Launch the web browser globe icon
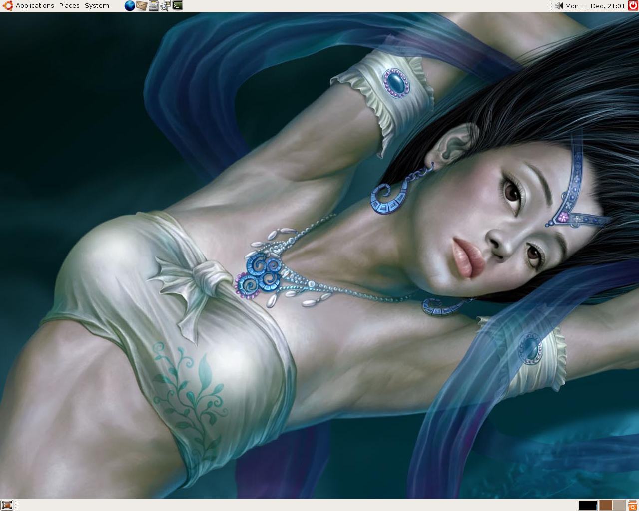 click(x=130, y=6)
